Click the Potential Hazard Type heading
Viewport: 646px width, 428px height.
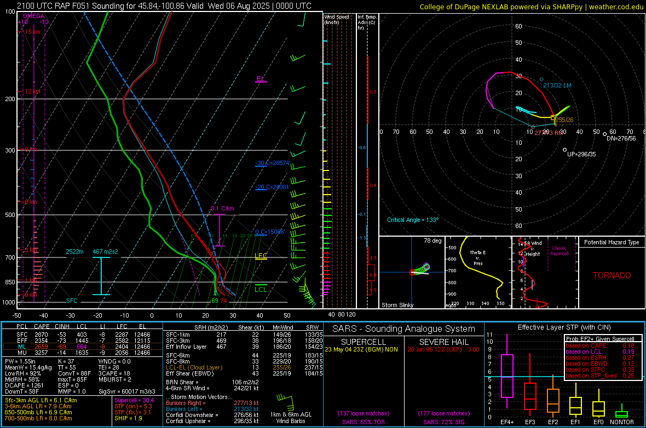(612, 242)
